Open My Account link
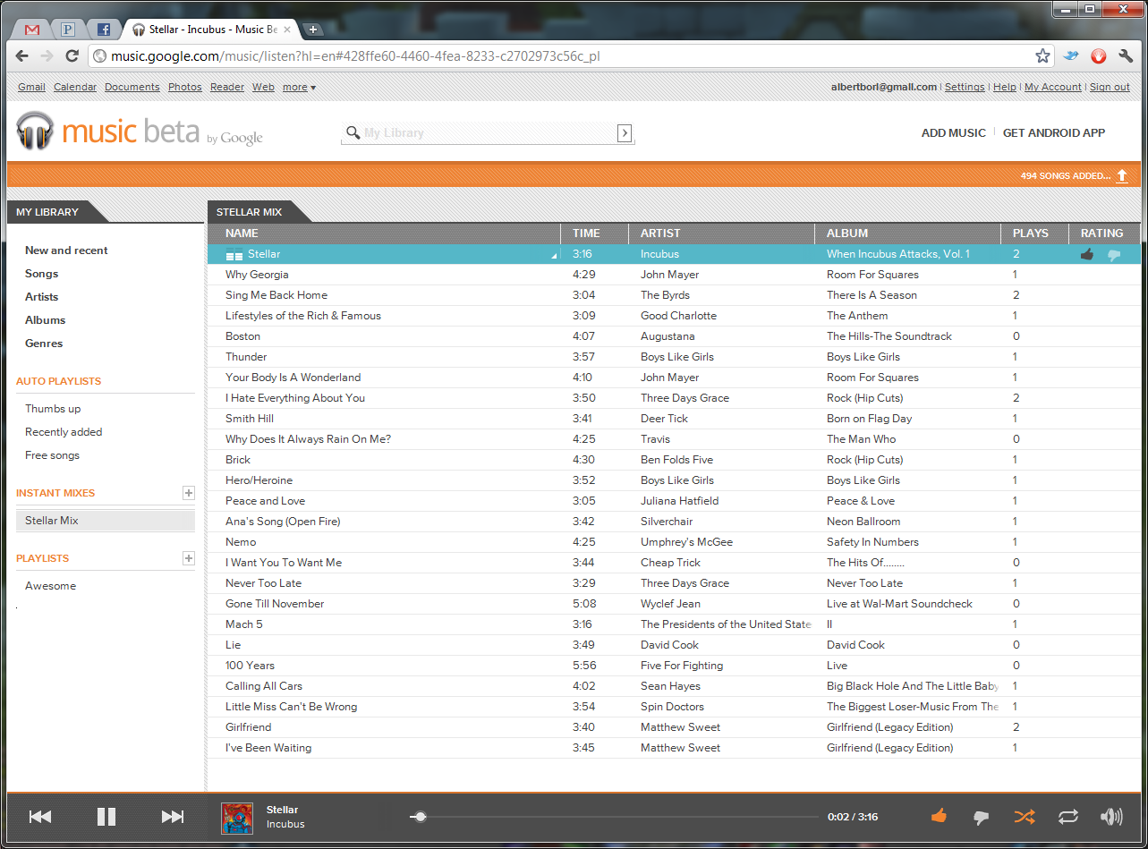This screenshot has height=849, width=1148. (1053, 88)
